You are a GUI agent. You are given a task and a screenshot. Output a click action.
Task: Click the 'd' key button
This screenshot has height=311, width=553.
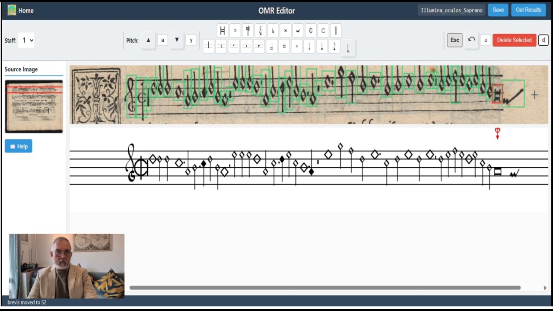[543, 40]
